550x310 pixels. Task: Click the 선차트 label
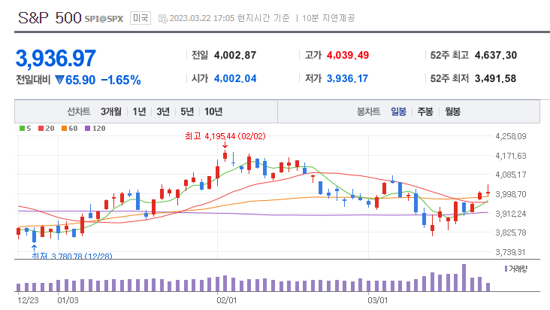[79, 111]
